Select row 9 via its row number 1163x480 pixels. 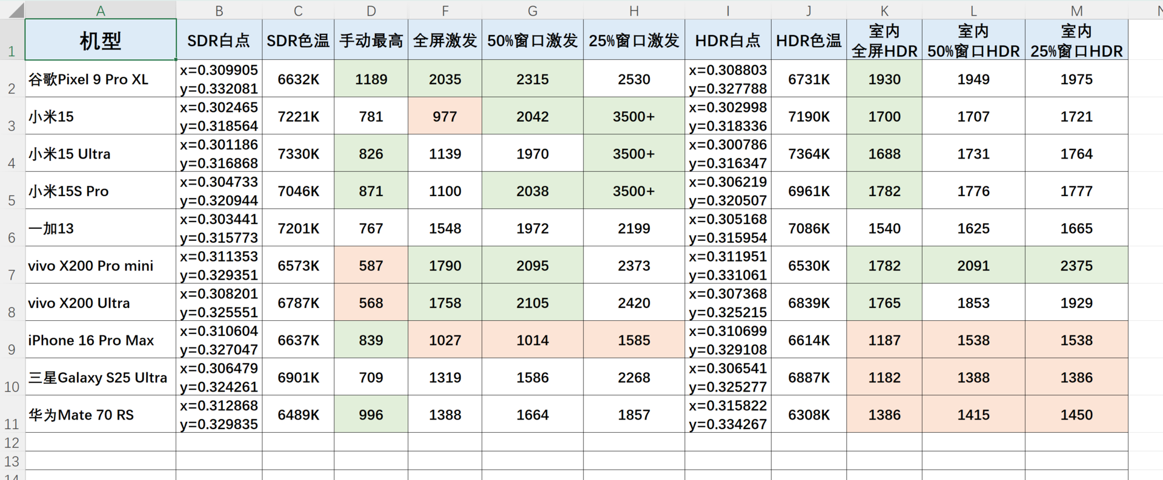point(12,340)
